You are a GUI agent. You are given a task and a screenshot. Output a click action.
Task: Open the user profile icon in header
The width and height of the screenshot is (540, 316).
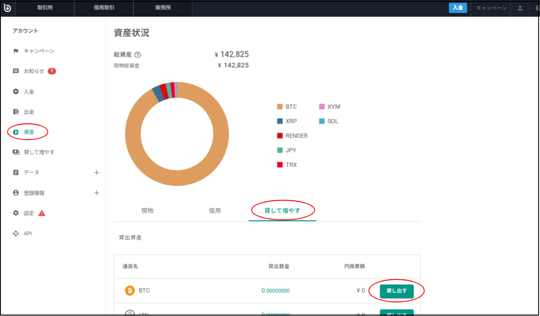520,8
